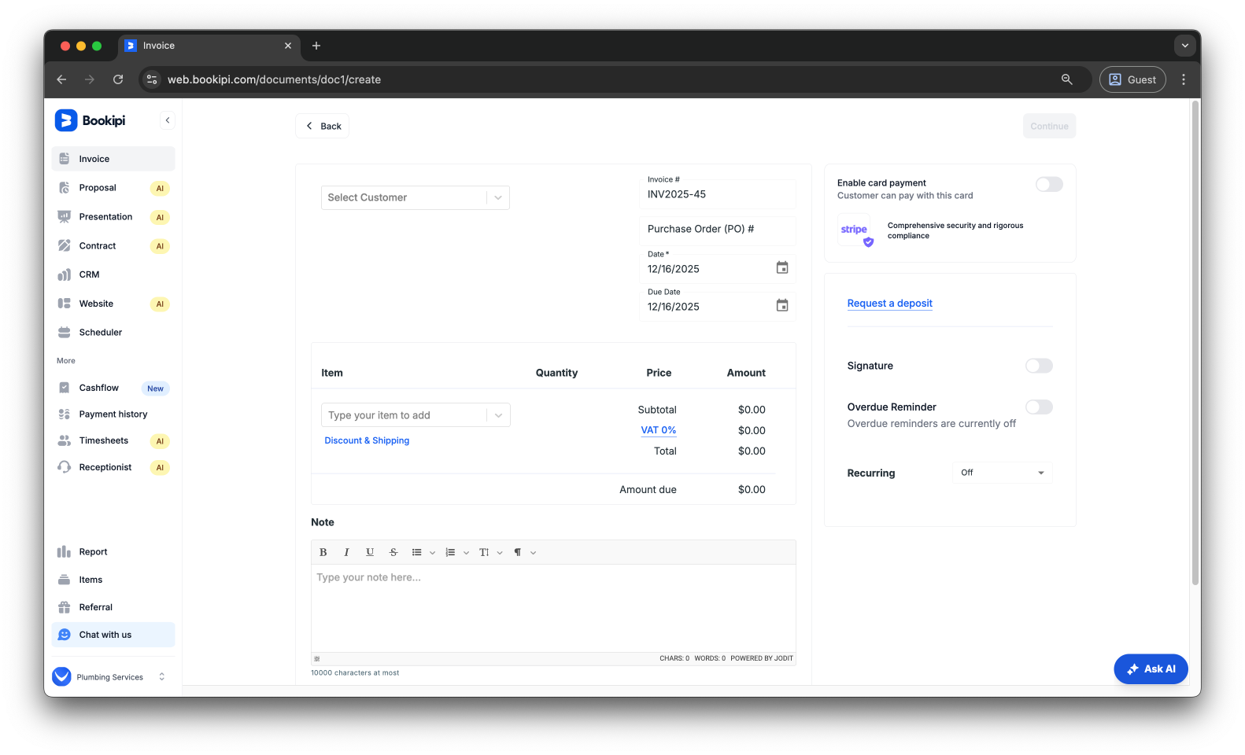Open Plumbing Services company switcher
1245x755 pixels.
(x=110, y=676)
